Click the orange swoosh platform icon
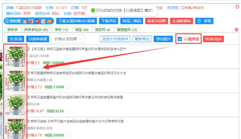241x139 pixels. click(49, 21)
